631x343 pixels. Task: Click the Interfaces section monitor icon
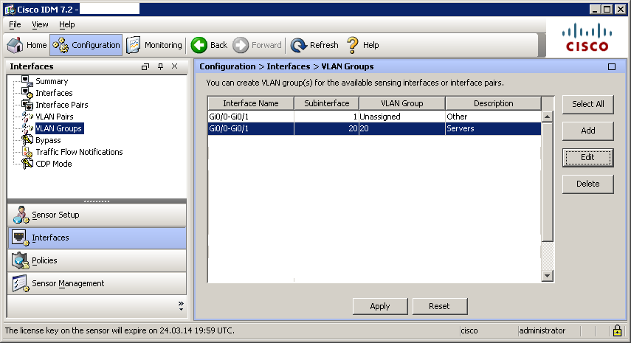20,238
